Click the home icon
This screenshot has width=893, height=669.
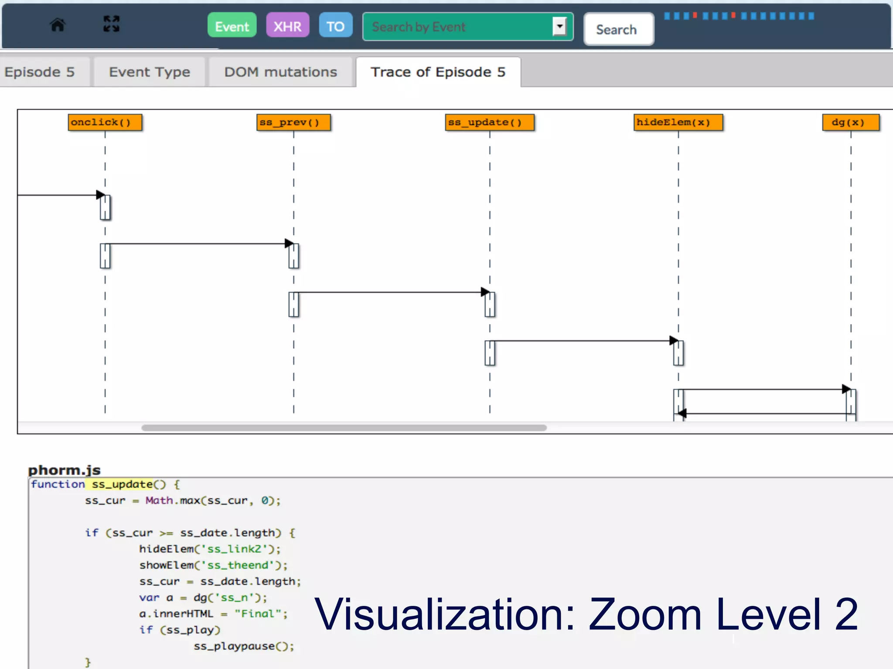[58, 25]
